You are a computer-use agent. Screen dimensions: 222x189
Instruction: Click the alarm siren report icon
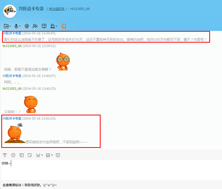pos(53,26)
